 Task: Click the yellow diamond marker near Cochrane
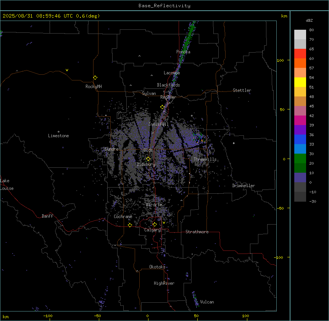tap(130, 225)
